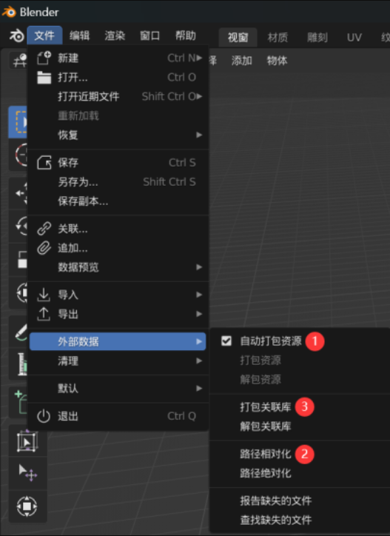Click the 关联 link chain icon

coord(44,229)
